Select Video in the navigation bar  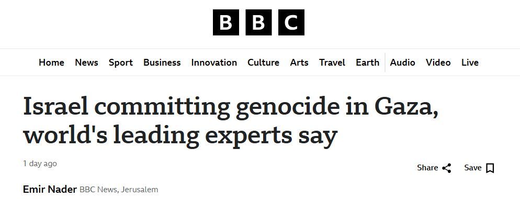[438, 63]
